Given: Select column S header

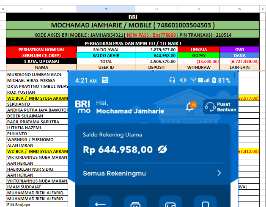Looking at the screenshot, I should click(41, 9).
